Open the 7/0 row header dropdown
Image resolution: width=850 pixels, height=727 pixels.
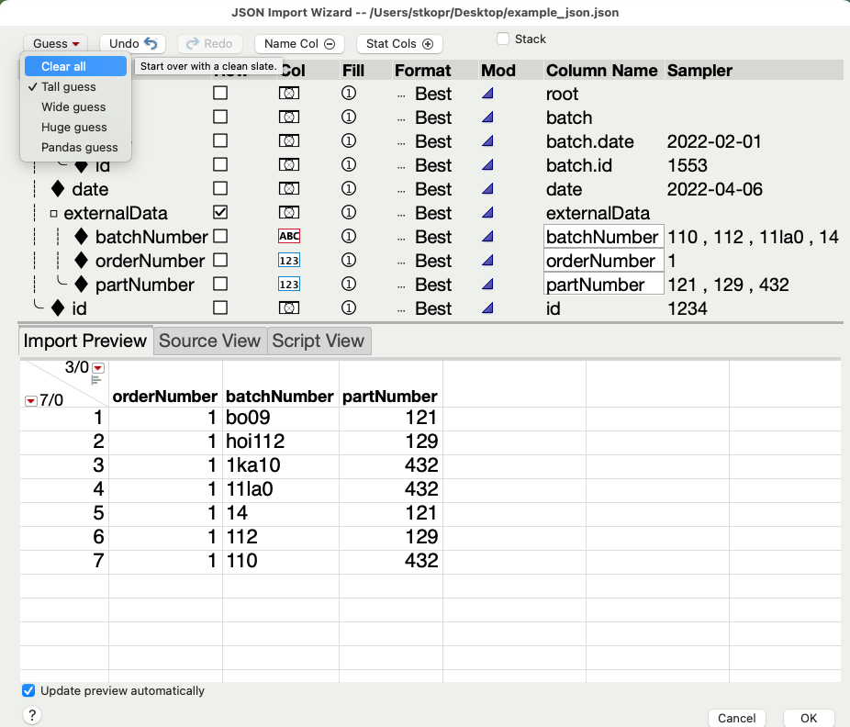point(30,401)
